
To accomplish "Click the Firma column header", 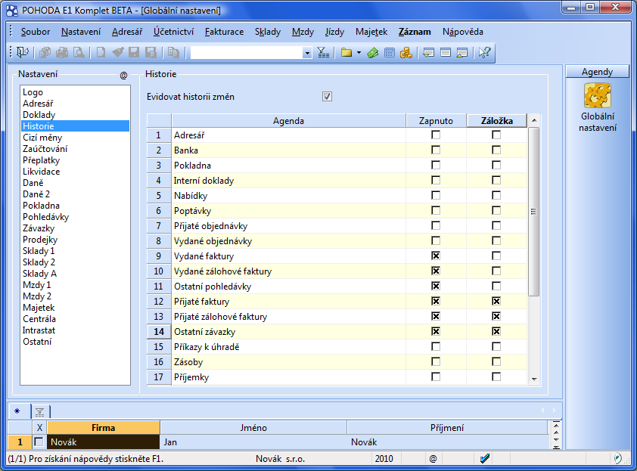I will [103, 428].
